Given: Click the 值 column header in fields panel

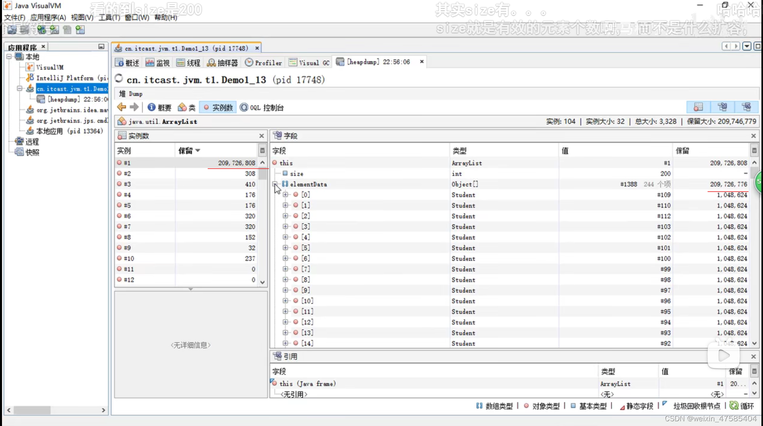Looking at the screenshot, I should pyautogui.click(x=616, y=151).
